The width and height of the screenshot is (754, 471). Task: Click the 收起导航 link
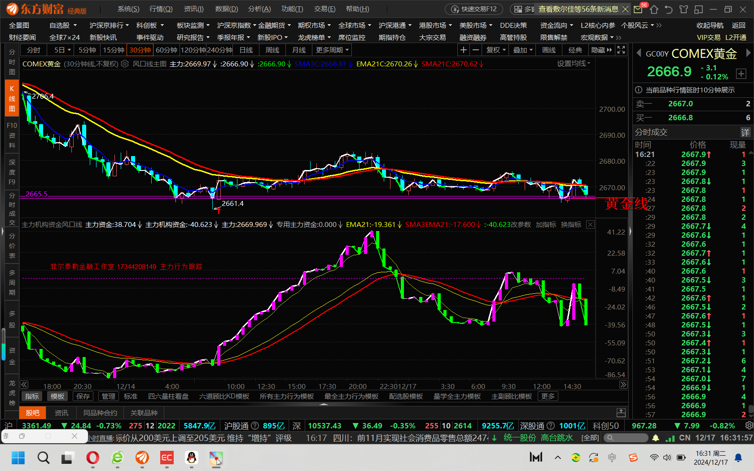point(710,26)
